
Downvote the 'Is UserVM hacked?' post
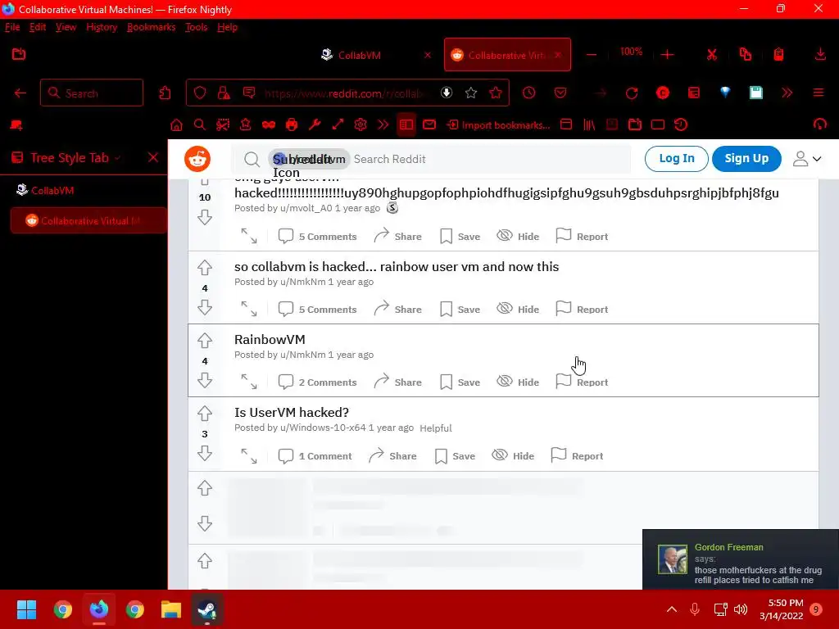point(204,454)
